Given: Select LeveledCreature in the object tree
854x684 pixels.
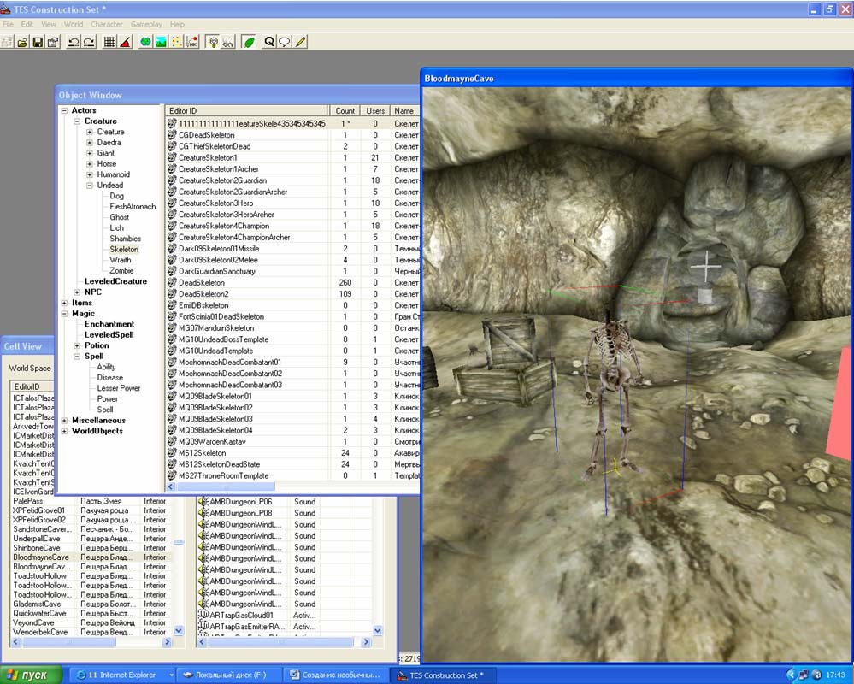Looking at the screenshot, I should 115,281.
